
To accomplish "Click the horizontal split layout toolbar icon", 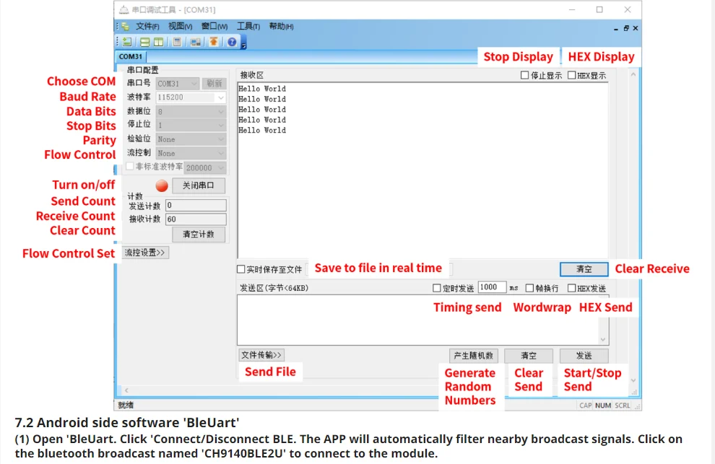I will tap(144, 42).
